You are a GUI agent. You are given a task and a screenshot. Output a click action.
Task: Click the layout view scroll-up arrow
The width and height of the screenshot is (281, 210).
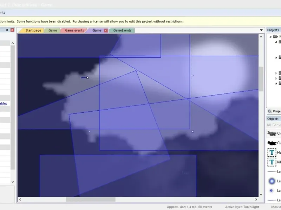coord(261,37)
